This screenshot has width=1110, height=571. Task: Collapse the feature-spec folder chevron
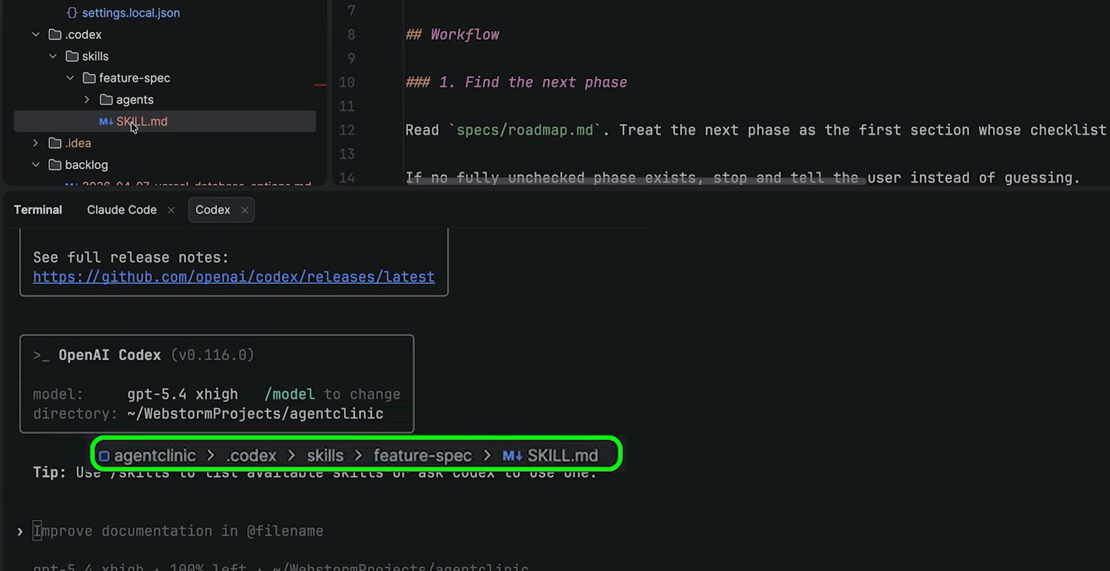tap(70, 78)
